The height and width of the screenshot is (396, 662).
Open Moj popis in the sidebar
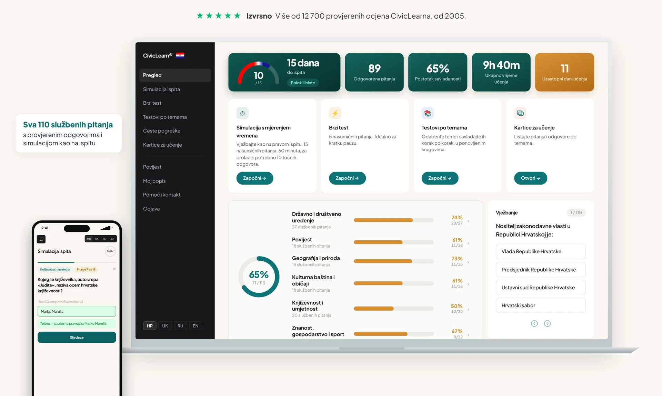pos(175,181)
